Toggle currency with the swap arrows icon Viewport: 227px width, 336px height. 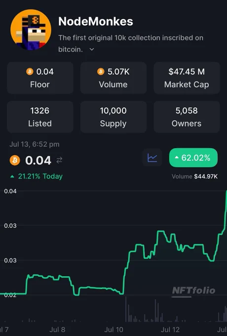click(x=59, y=160)
